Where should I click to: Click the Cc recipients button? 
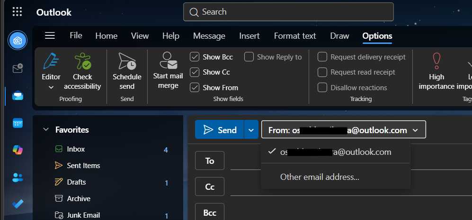coord(210,186)
